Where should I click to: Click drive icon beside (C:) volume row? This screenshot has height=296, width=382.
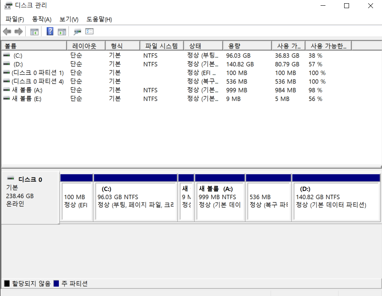[x=7, y=55]
